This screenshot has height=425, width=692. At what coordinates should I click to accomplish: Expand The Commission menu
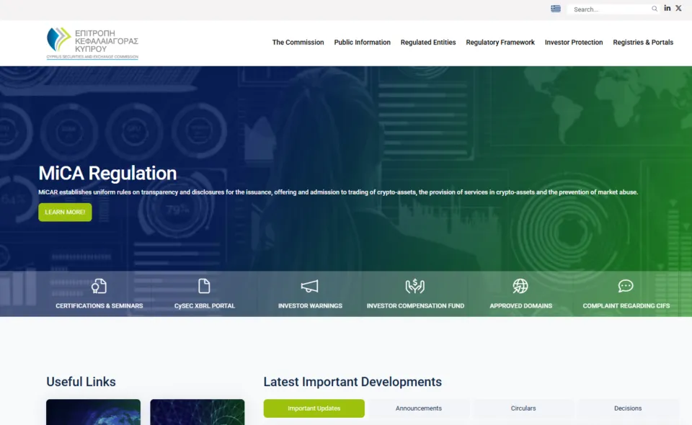pyautogui.click(x=298, y=42)
